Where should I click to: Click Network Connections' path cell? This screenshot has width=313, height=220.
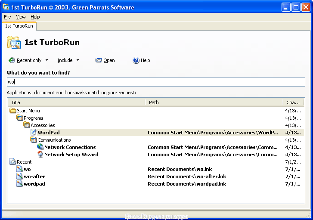(x=213, y=147)
